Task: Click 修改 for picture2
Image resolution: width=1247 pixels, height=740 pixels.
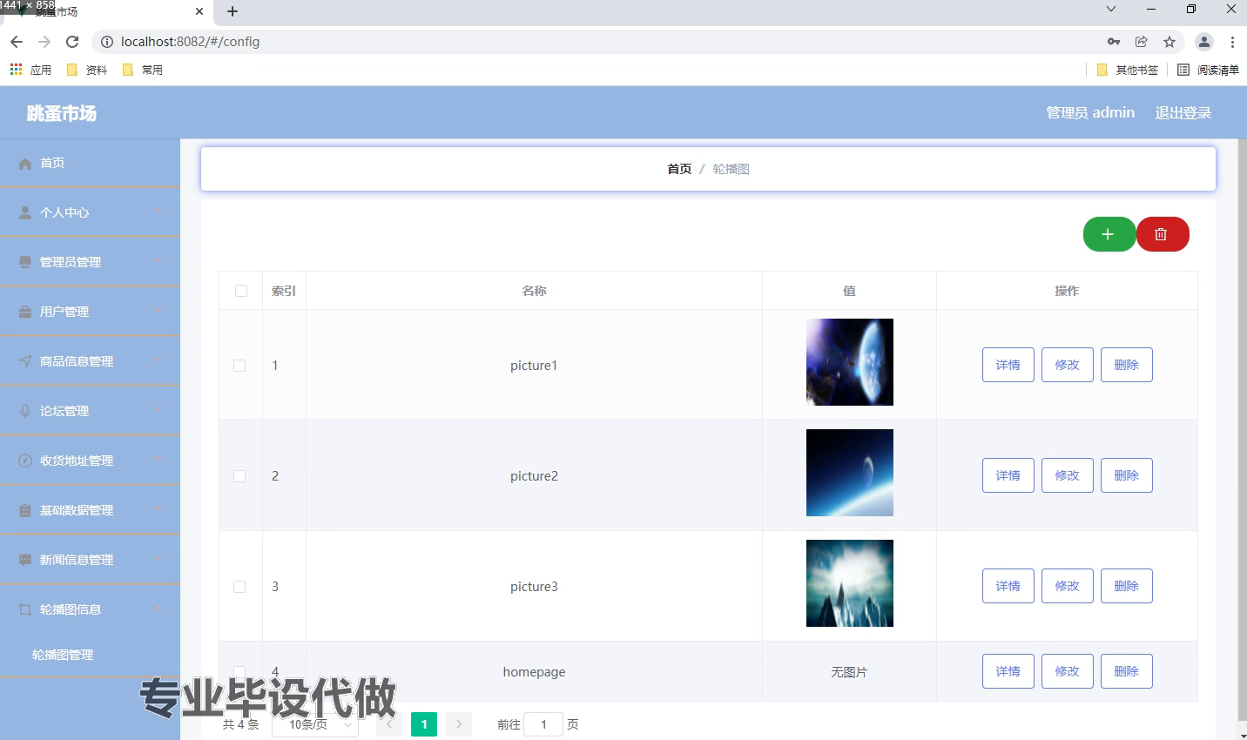Action: (1068, 475)
